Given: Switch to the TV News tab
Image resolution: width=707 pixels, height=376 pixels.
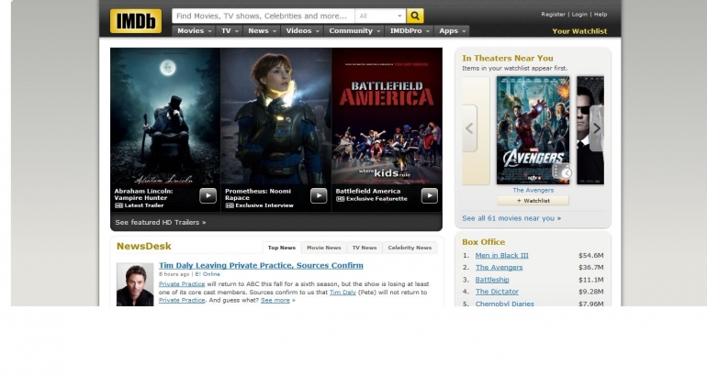Looking at the screenshot, I should click(365, 248).
